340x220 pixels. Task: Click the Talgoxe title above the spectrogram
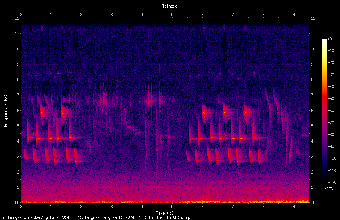click(170, 6)
